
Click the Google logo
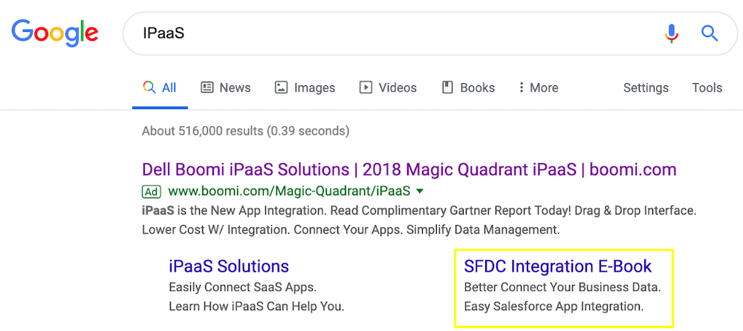pyautogui.click(x=55, y=33)
